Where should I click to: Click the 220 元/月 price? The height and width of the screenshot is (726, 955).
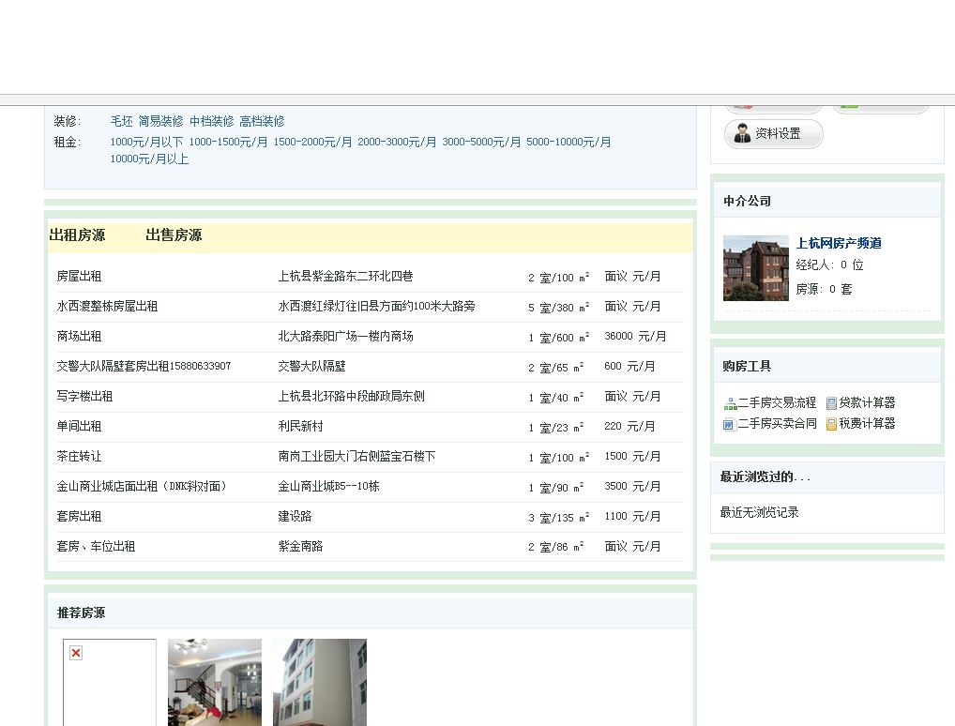(x=629, y=427)
